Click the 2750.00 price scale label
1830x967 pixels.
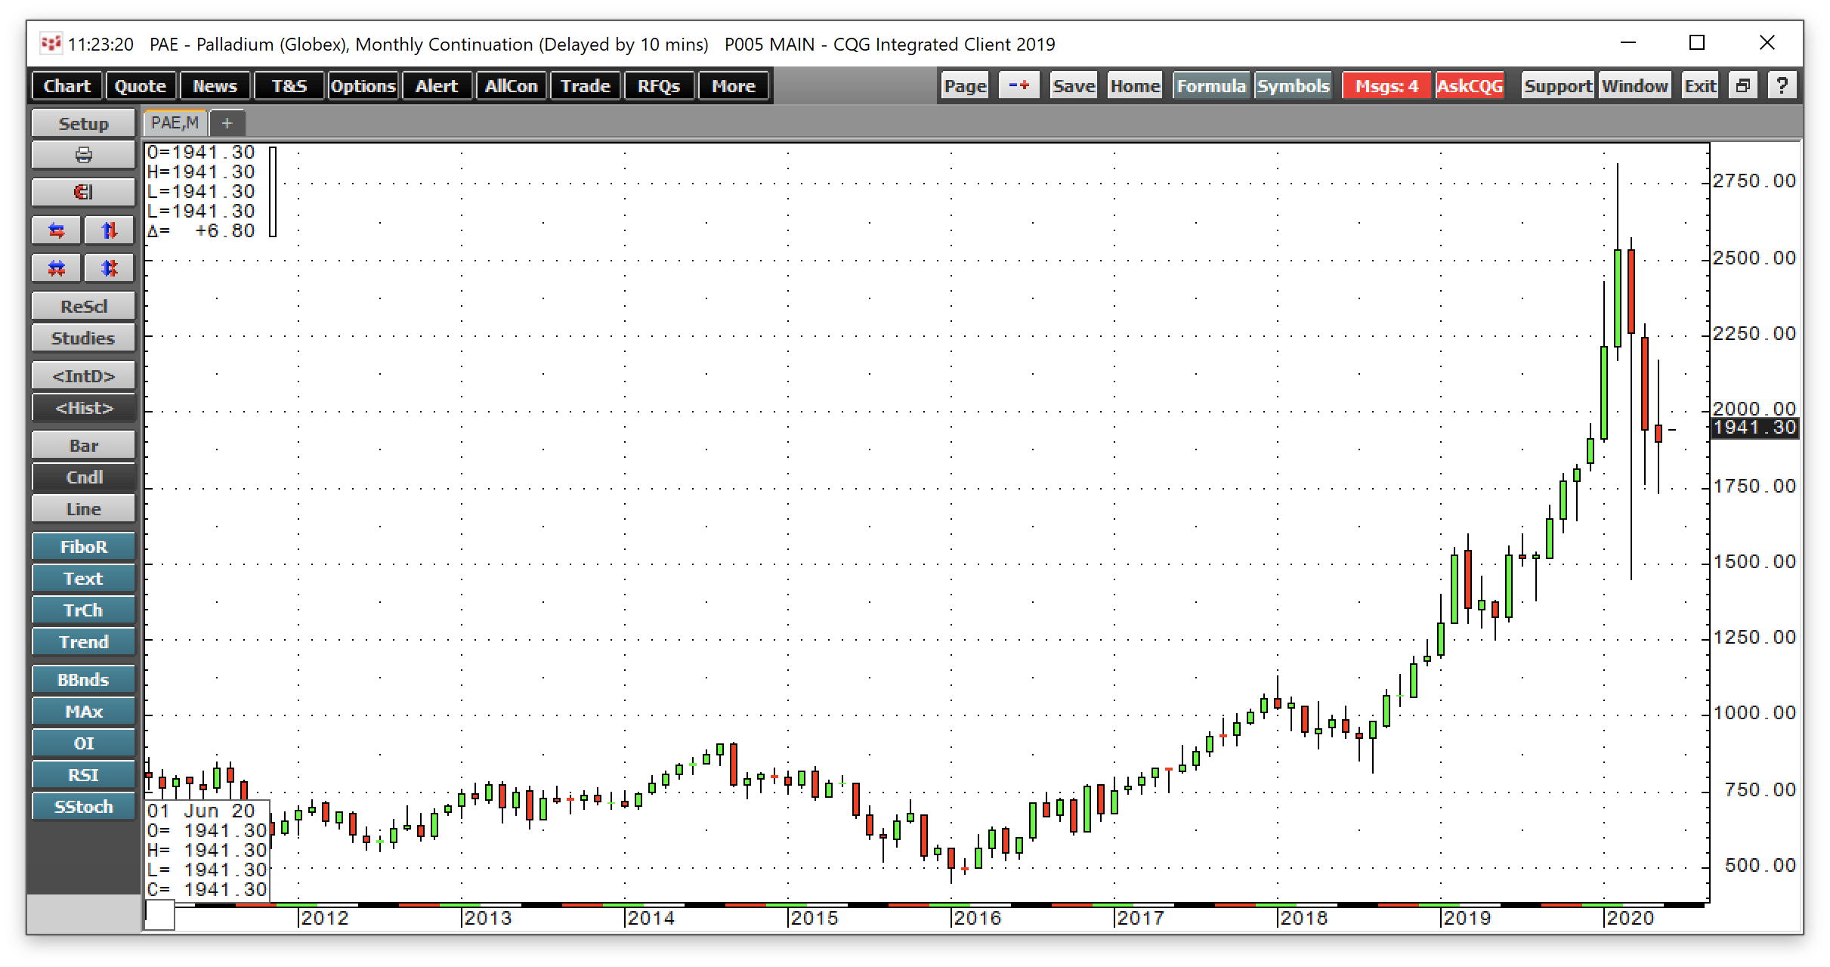coord(1754,181)
